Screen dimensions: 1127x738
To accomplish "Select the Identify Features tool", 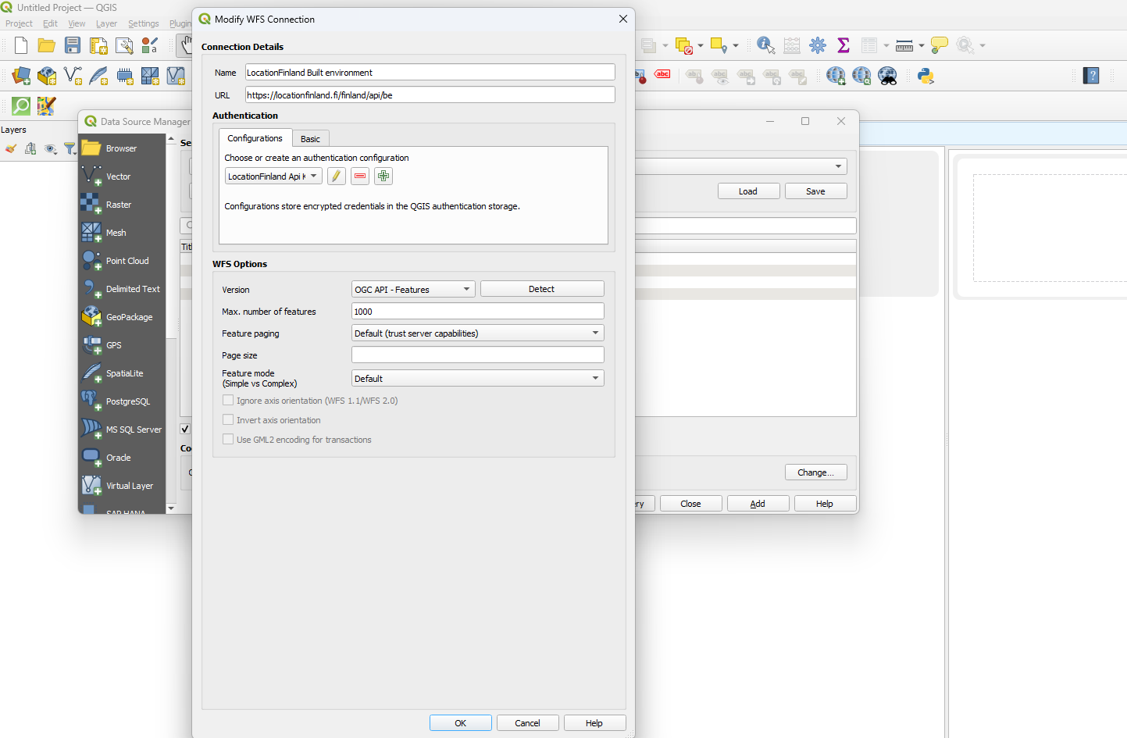I will coord(765,45).
